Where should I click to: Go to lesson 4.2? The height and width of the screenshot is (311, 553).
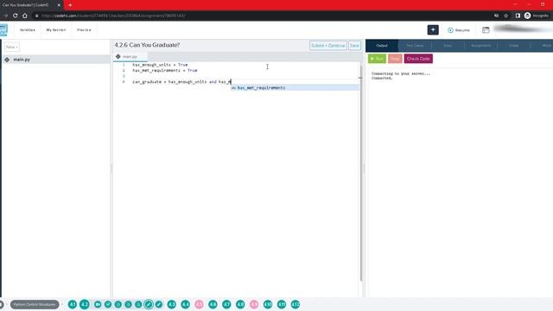85,304
